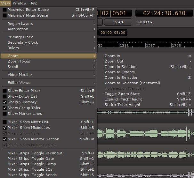Click Zoom In in submenu
194x178 pixels.
(x=145, y=56)
